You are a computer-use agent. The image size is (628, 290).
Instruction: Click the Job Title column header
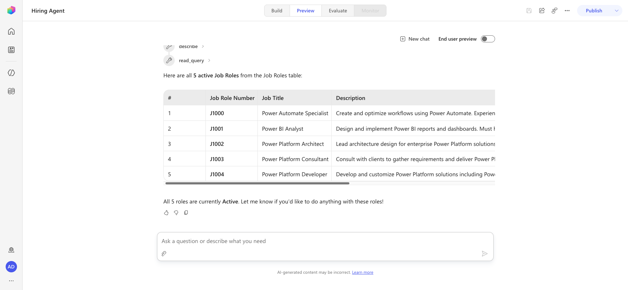[295, 98]
